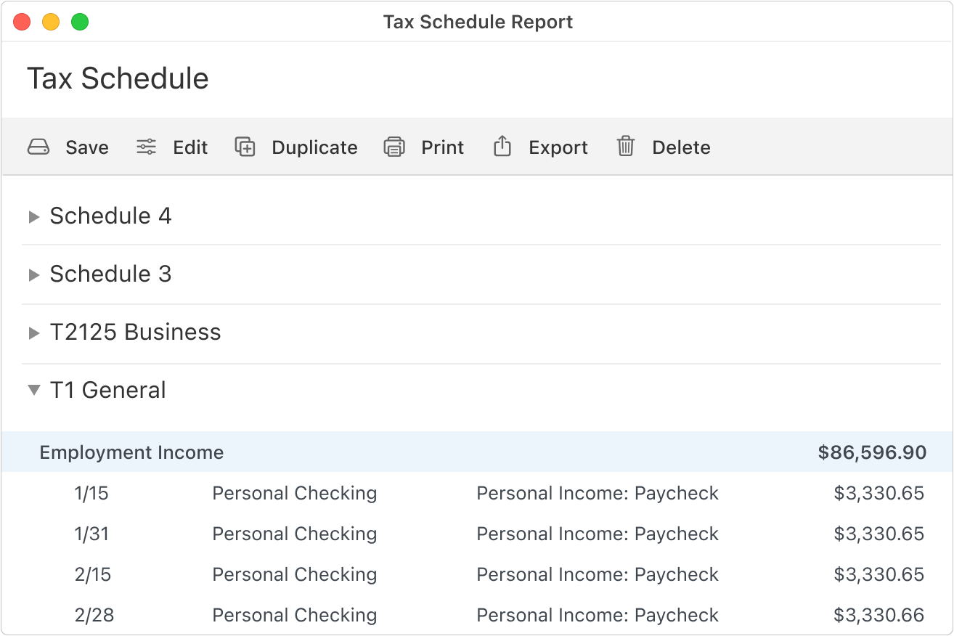
Task: Click the Save disk icon
Action: 38,147
